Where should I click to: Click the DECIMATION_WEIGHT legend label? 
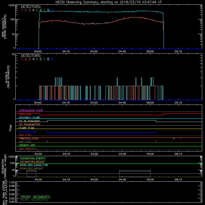33,162
